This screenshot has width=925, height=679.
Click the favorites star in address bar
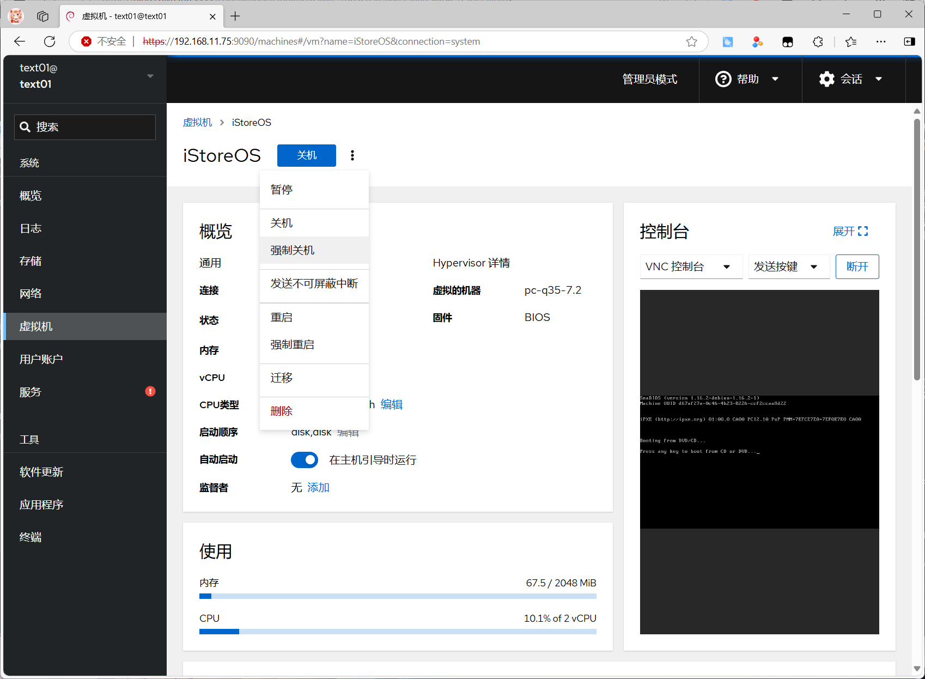click(x=691, y=41)
